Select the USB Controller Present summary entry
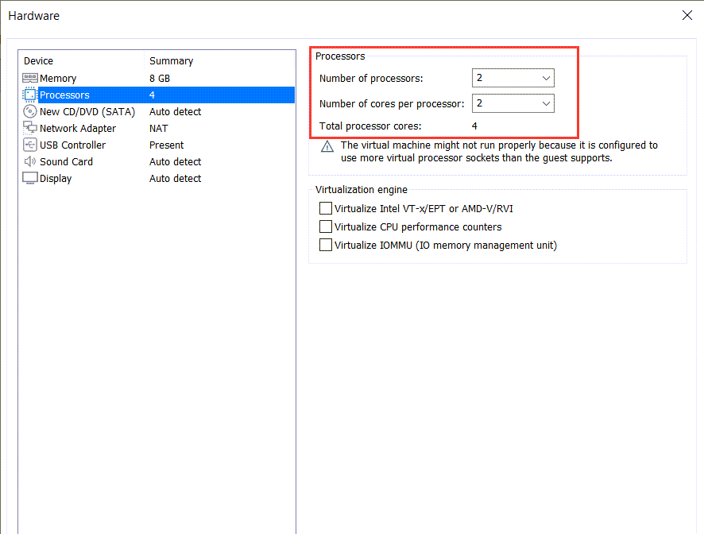 click(x=166, y=145)
